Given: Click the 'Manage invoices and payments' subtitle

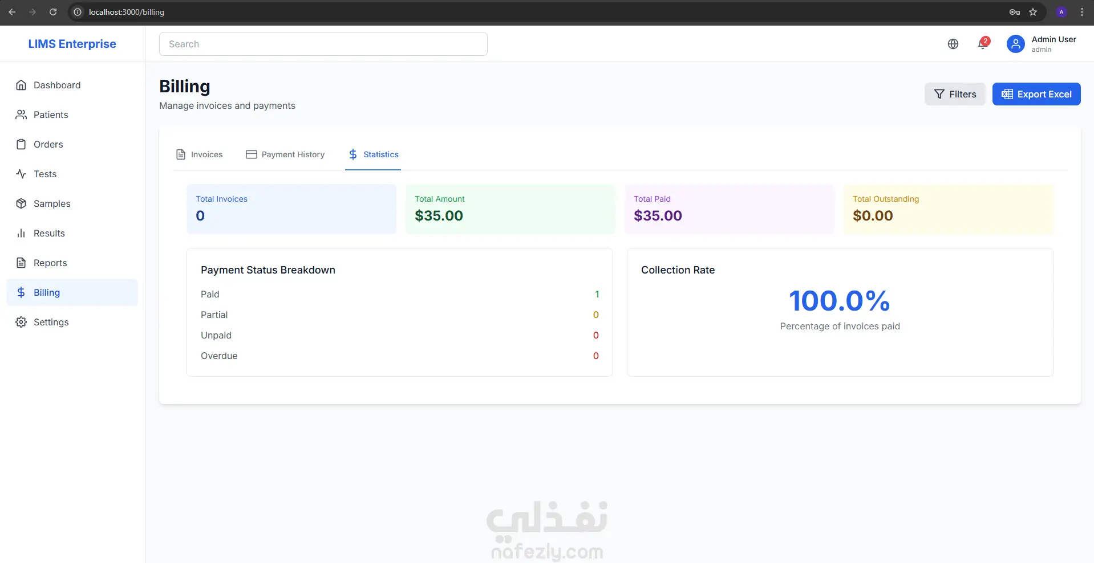Looking at the screenshot, I should 227,105.
